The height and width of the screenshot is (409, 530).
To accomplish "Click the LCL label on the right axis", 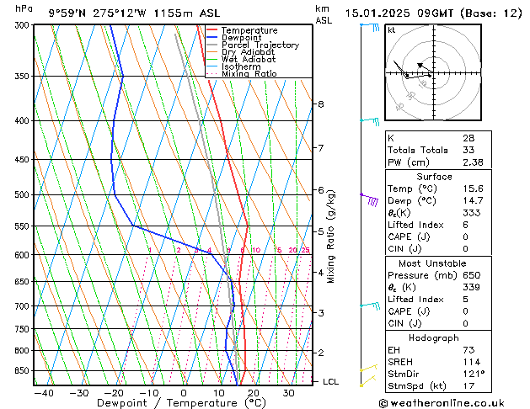I will point(330,382).
